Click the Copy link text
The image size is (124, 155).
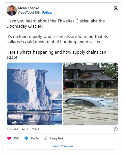pyautogui.click(x=57, y=138)
